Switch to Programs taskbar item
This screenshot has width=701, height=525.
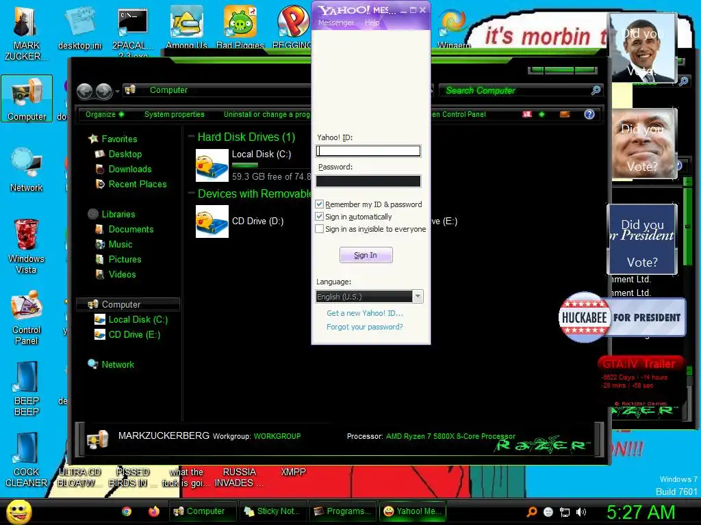(x=342, y=511)
